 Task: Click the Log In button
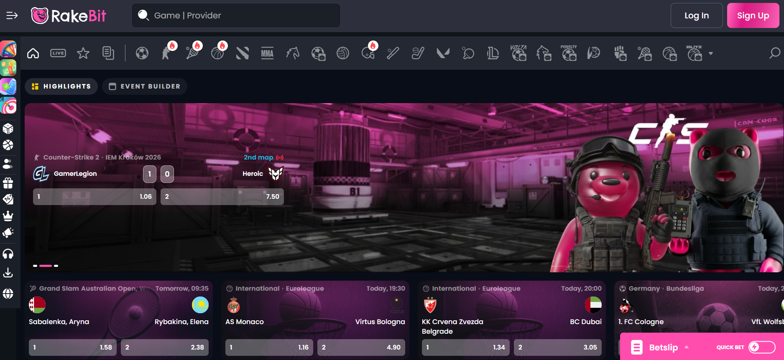point(697,15)
